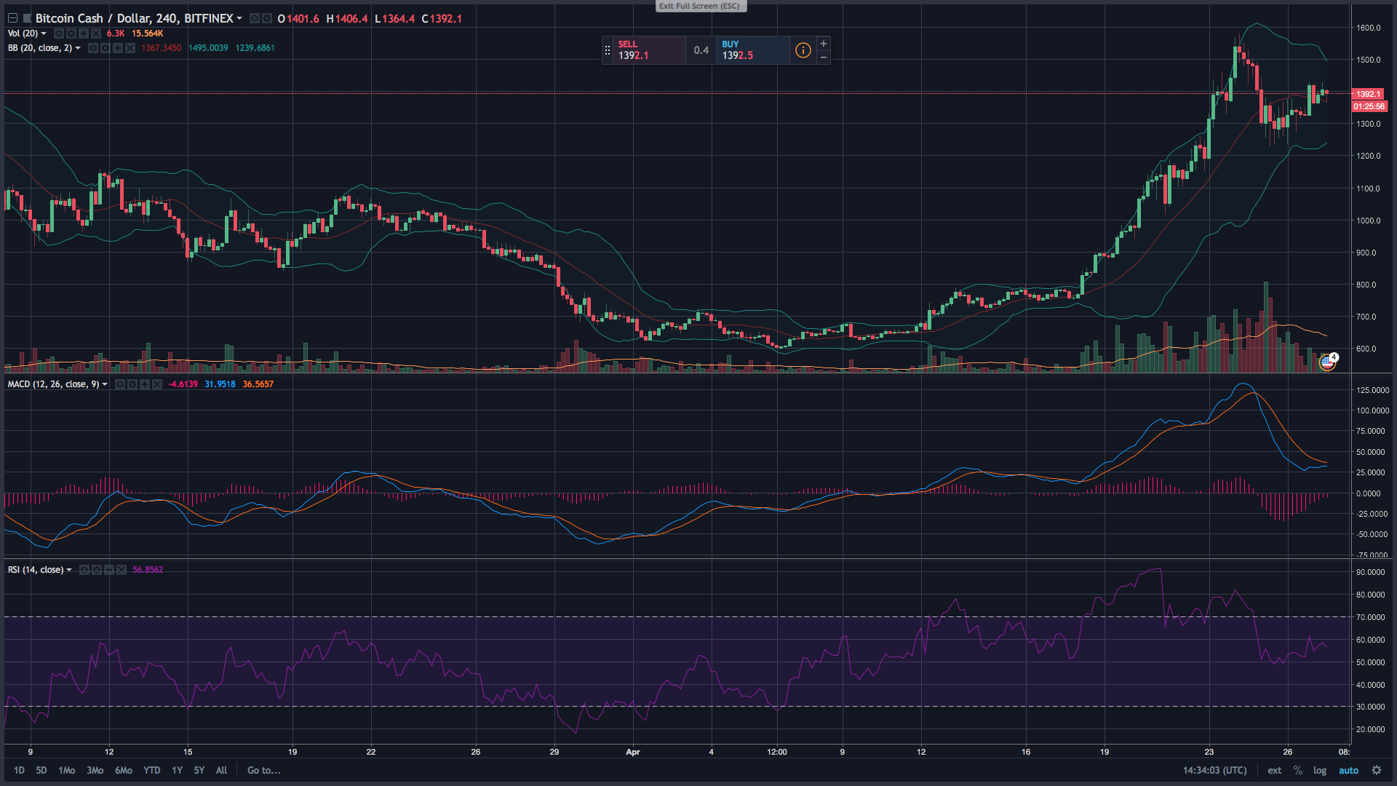Remove the Bollinger Bands indicator
This screenshot has height=786, width=1397.
tap(130, 48)
